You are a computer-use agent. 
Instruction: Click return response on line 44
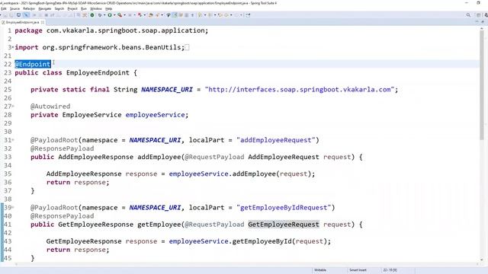[78, 250]
